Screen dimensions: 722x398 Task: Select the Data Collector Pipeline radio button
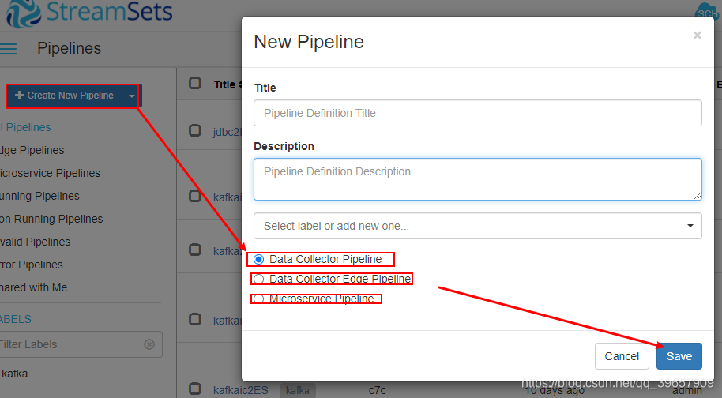pyautogui.click(x=259, y=260)
